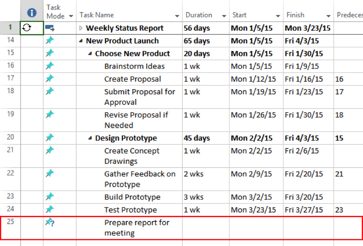The height and width of the screenshot is (246, 363).
Task: Click the recurring task icon in row 1
Action: (27, 28)
